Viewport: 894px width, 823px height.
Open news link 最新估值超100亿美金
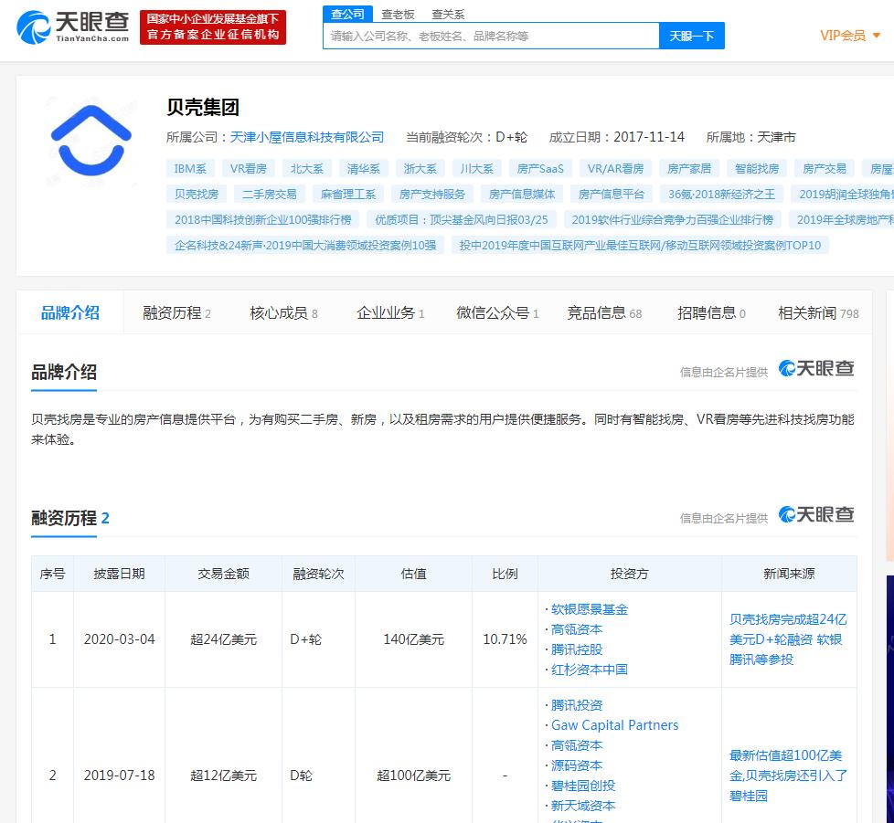788,776
